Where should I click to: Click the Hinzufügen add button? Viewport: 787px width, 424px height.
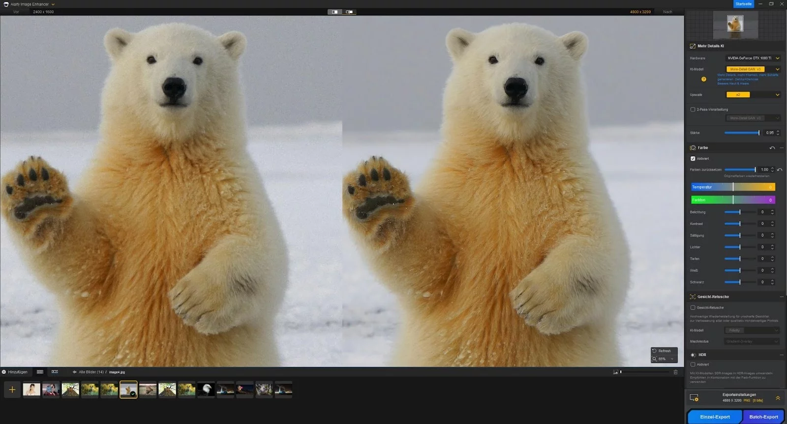(x=14, y=372)
